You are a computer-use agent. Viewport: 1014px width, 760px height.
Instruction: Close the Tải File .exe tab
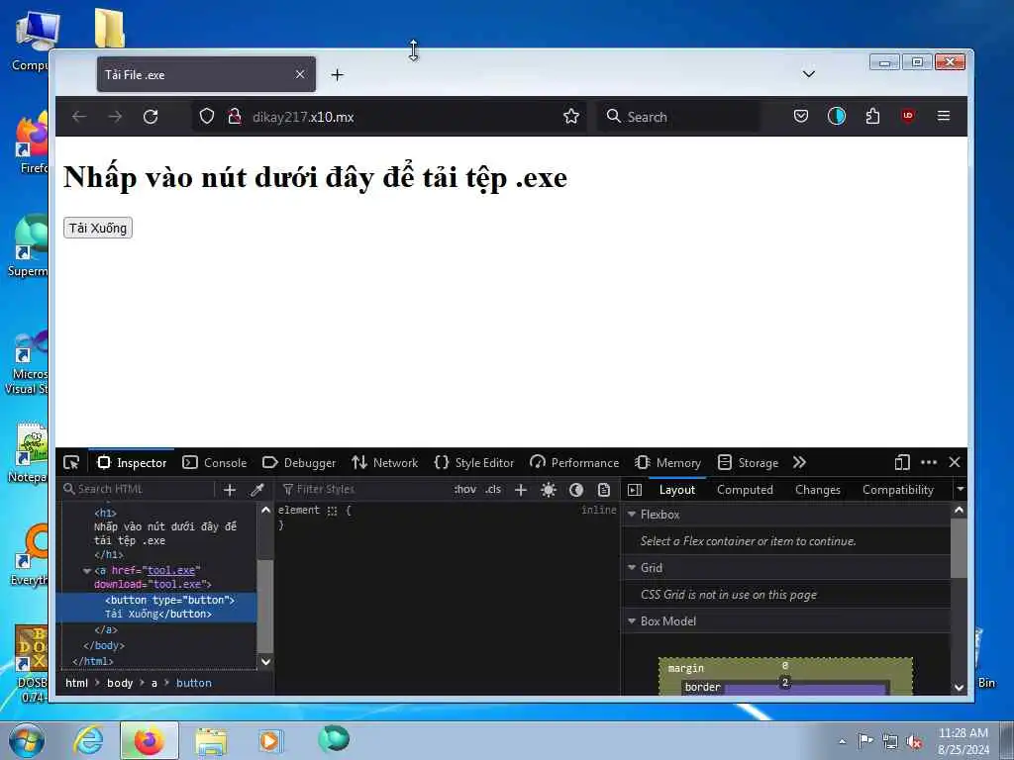pyautogui.click(x=300, y=74)
